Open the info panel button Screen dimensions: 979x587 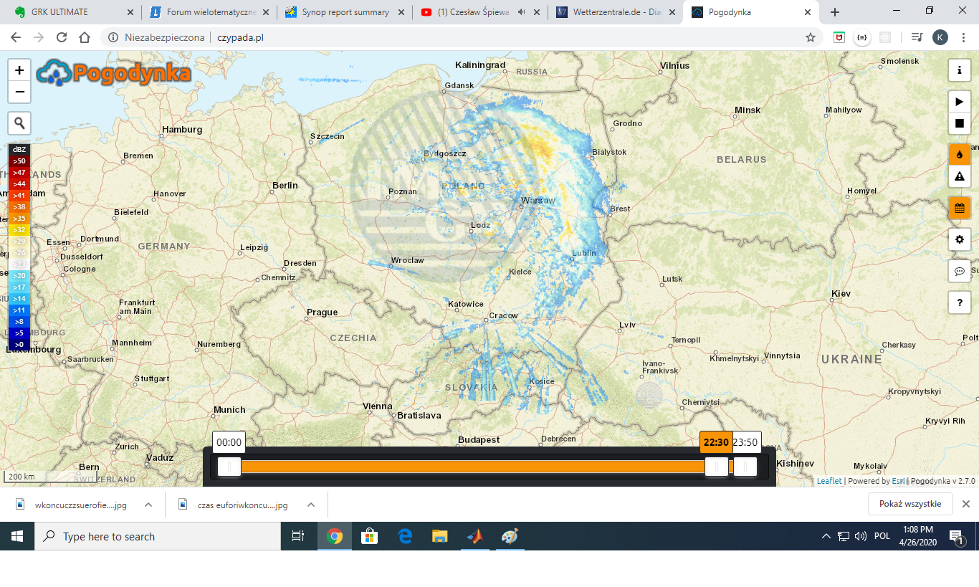click(960, 70)
